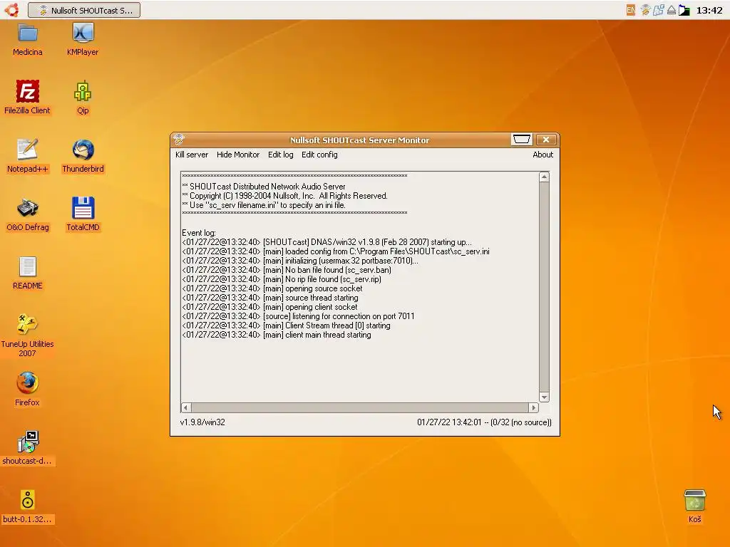Screen dimensions: 730x547
Task: Open the README file icon
Action: click(28, 267)
